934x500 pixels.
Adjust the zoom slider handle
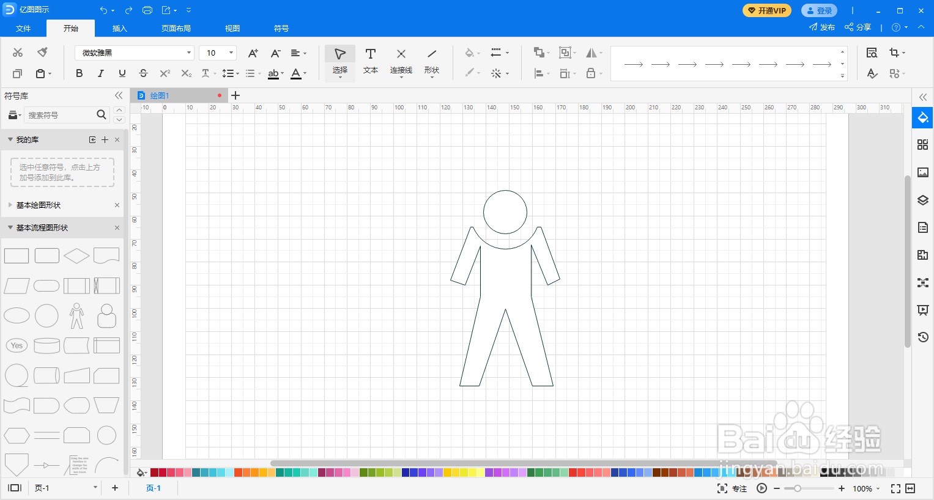pos(798,488)
